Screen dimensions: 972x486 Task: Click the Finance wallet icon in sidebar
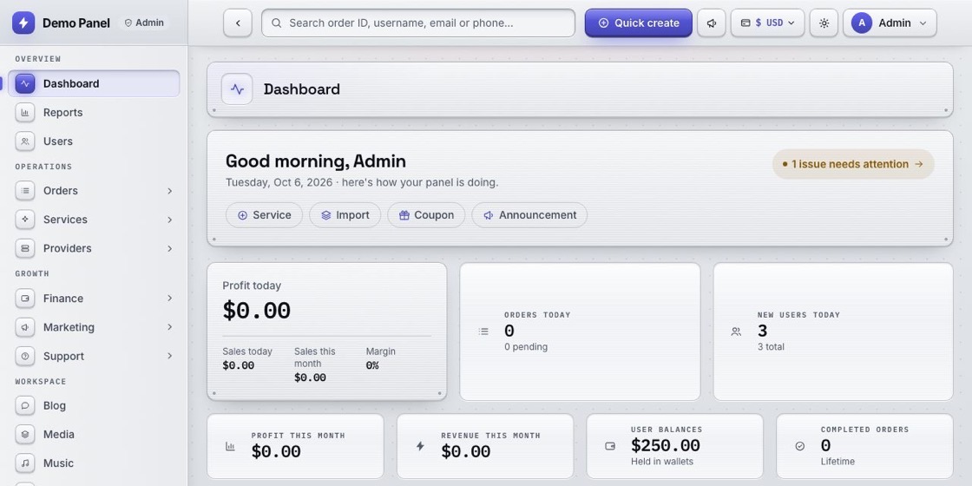coord(25,299)
